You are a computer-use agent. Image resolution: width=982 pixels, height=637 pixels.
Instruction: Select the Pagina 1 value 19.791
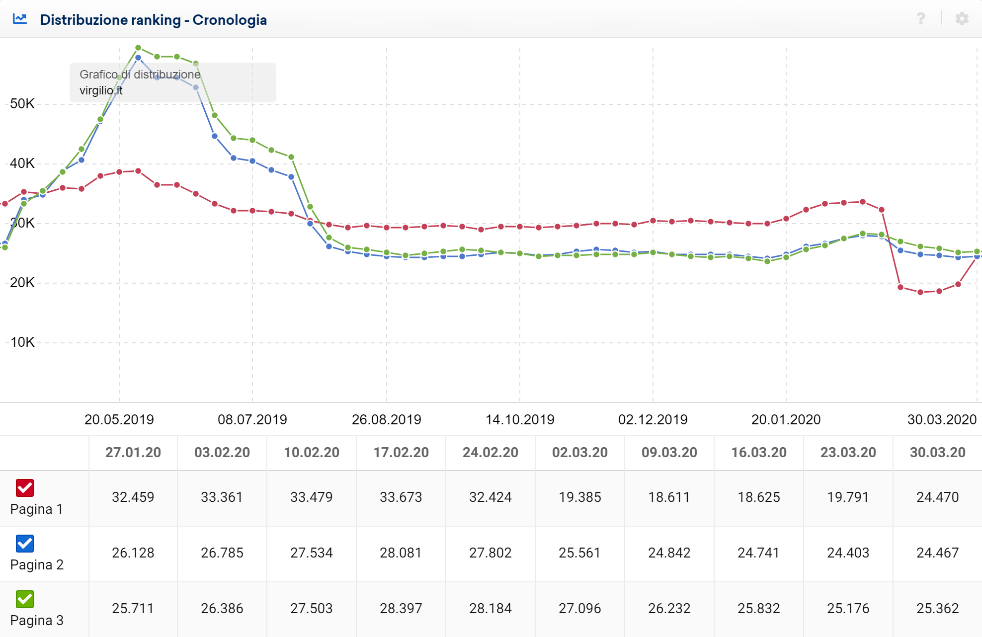pyautogui.click(x=848, y=497)
